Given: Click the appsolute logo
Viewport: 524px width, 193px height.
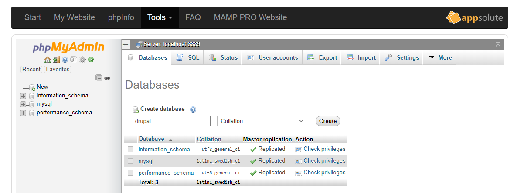Looking at the screenshot, I should pos(475,18).
